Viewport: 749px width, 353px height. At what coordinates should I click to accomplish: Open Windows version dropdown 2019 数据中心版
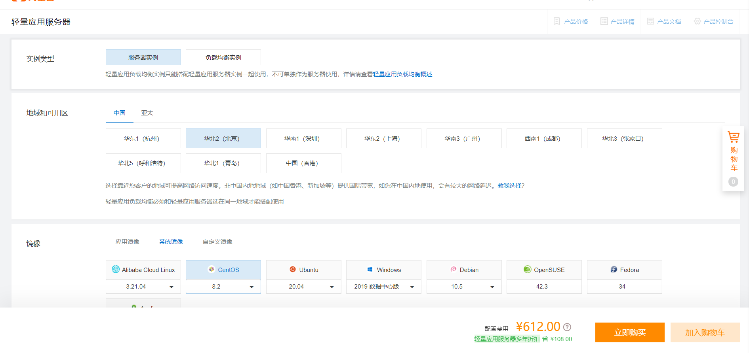click(x=384, y=287)
